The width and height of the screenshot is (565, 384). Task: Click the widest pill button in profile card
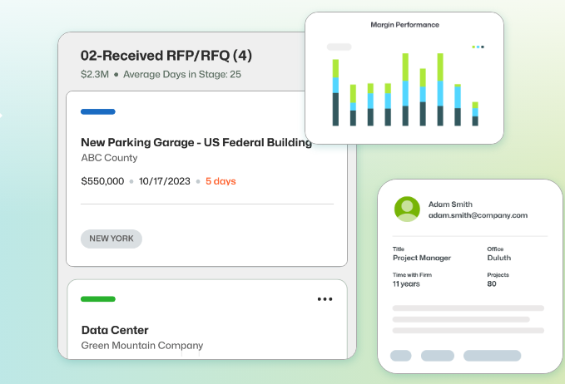tap(493, 356)
